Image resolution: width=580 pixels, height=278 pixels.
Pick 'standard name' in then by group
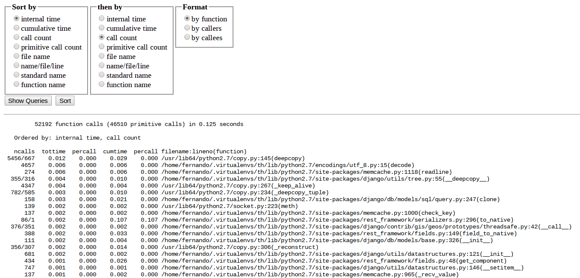click(x=102, y=75)
